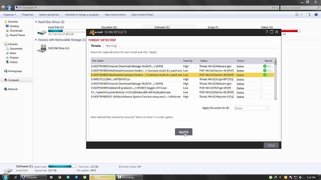Sort by Status column header
This screenshot has height=180, width=321.
pyautogui.click(x=204, y=61)
